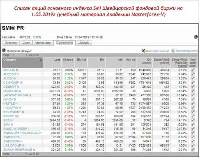Select the Components tab
Viewport: 199px width, 157px height.
click(65, 43)
